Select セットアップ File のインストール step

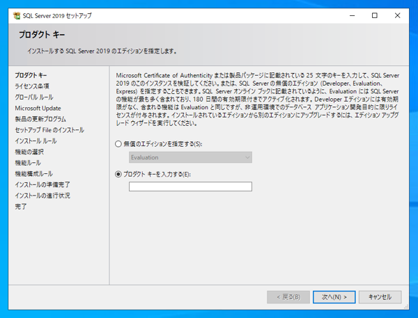(x=49, y=130)
